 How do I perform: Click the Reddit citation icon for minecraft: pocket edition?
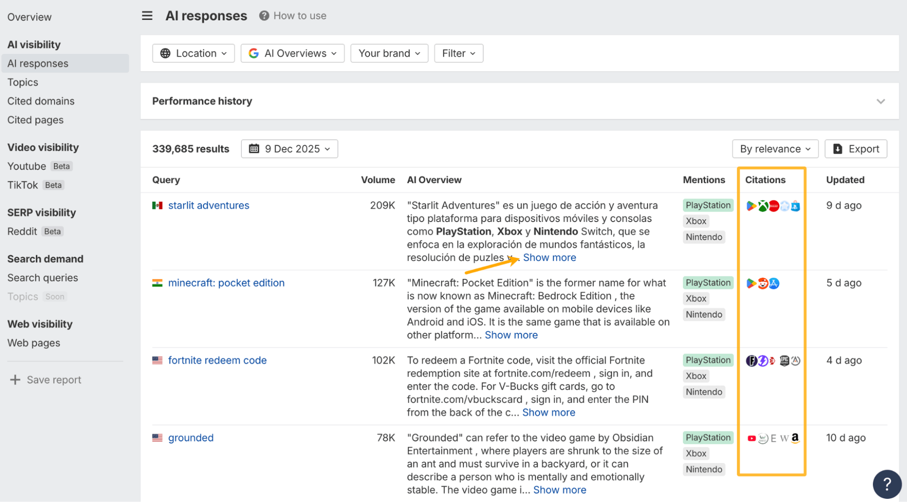click(763, 284)
